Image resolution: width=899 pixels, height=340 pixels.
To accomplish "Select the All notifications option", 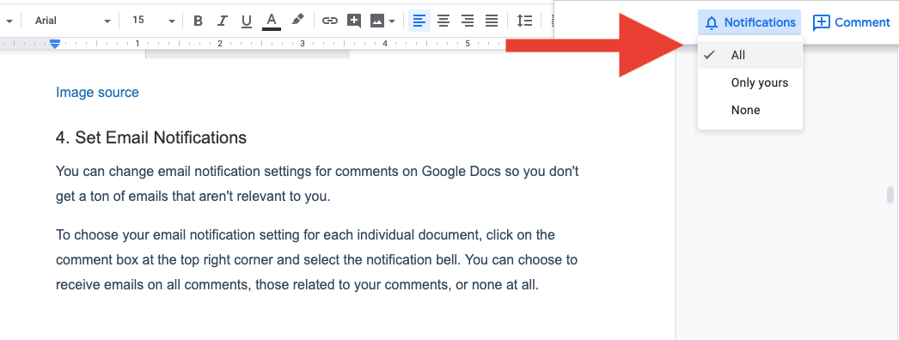I will coord(750,55).
